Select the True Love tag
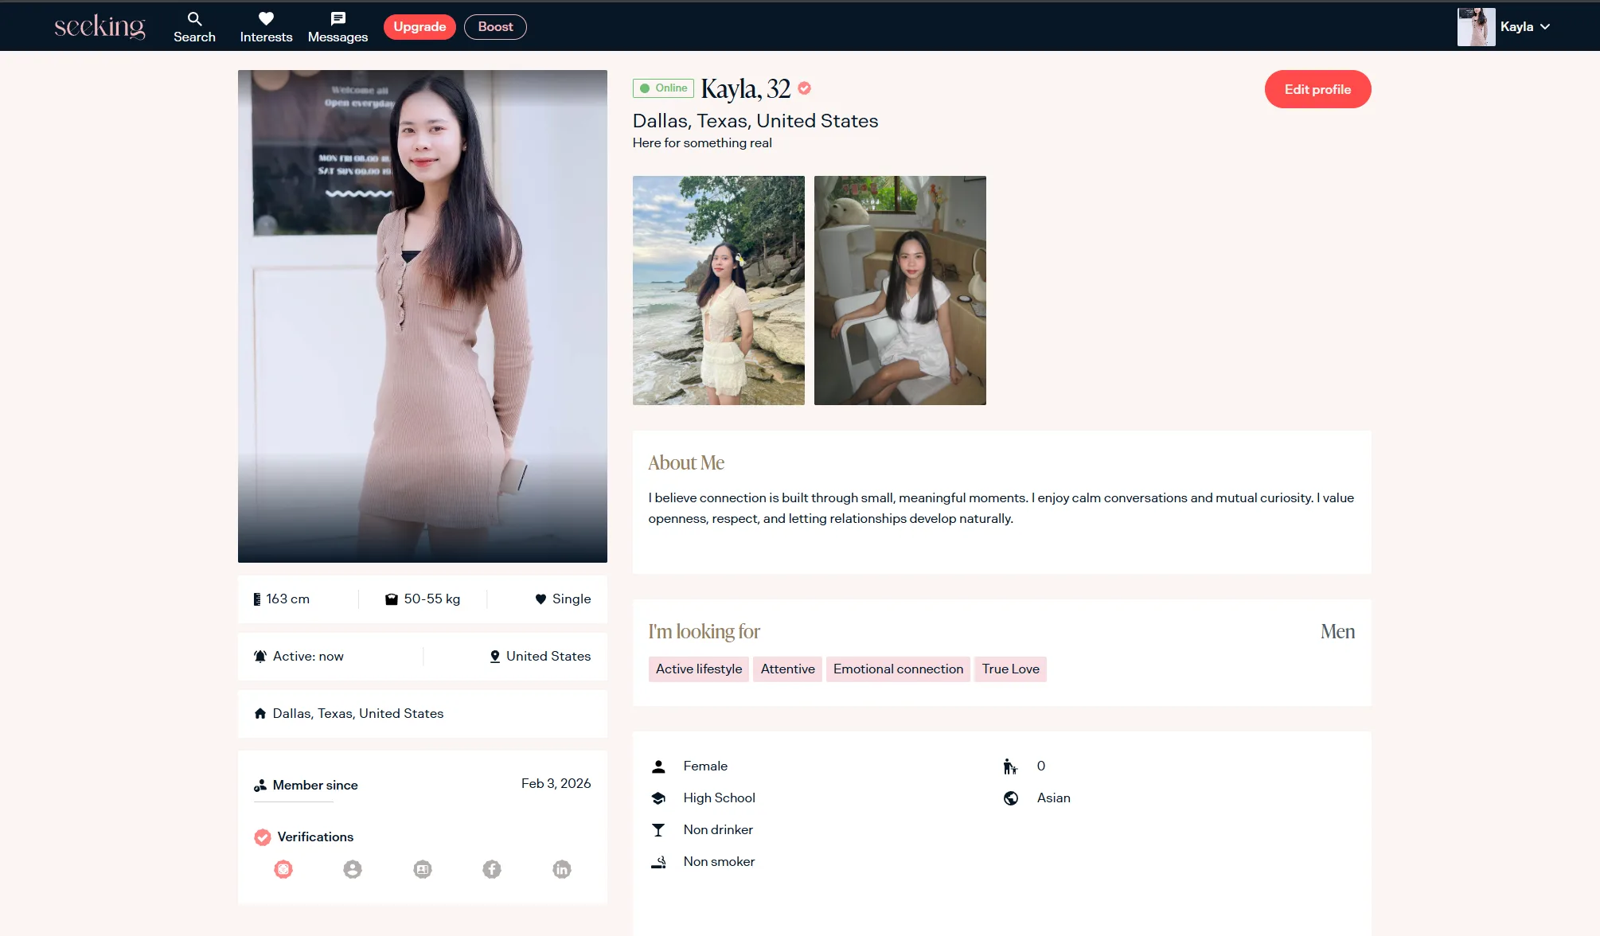Viewport: 1600px width, 936px height. (x=1010, y=669)
